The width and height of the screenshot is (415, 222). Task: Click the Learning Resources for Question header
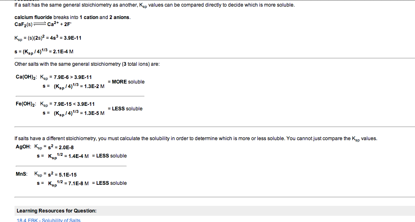(x=56, y=211)
